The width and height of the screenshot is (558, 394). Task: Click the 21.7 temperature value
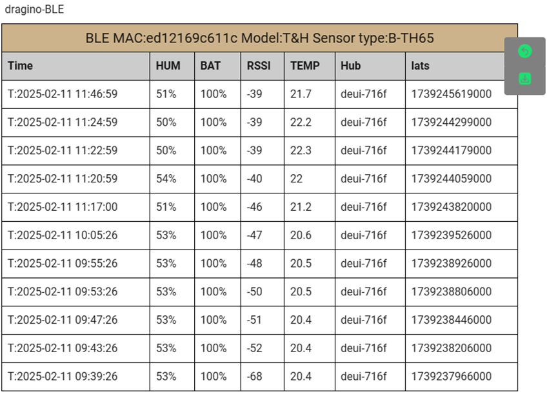click(301, 94)
